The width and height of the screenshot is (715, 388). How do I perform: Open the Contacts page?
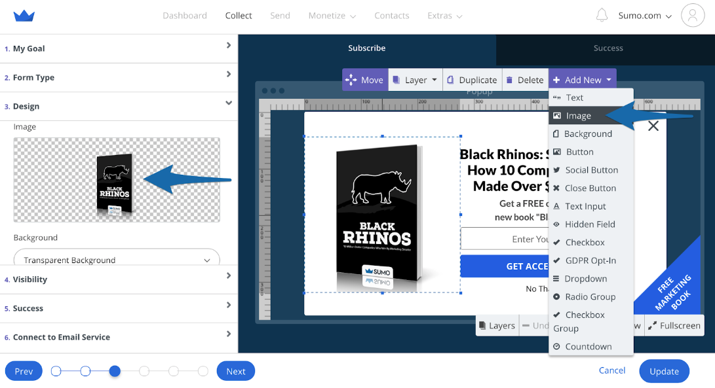[392, 16]
